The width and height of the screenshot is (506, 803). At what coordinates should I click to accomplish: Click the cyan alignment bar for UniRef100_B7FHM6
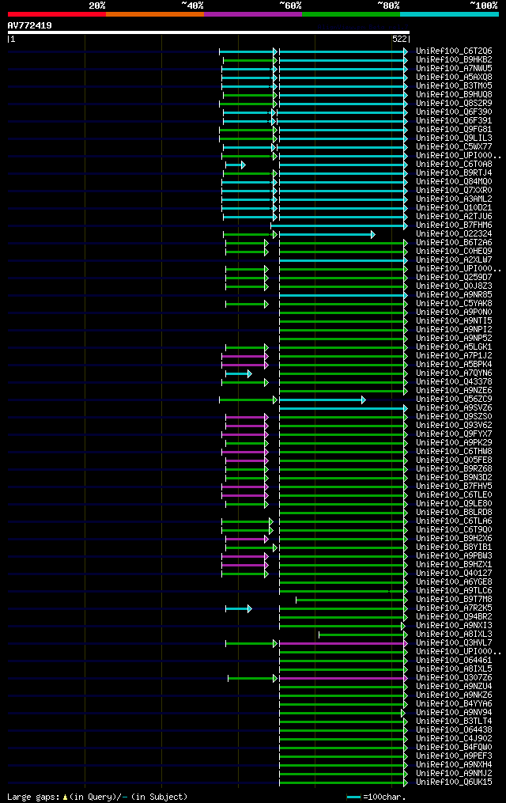pos(338,225)
